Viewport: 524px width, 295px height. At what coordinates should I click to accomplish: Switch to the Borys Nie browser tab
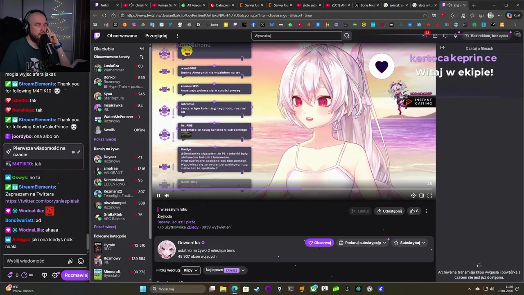(367, 5)
